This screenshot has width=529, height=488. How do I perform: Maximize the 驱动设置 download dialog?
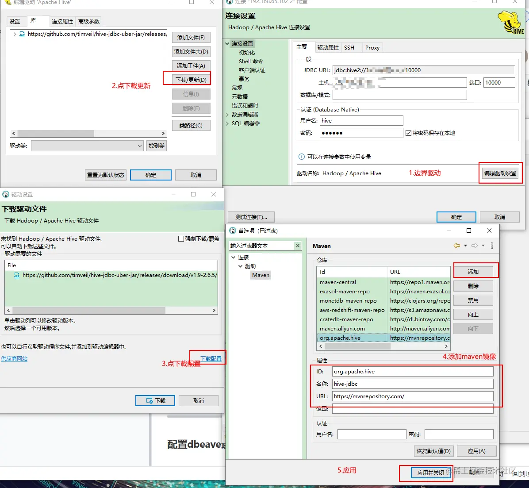click(x=193, y=194)
